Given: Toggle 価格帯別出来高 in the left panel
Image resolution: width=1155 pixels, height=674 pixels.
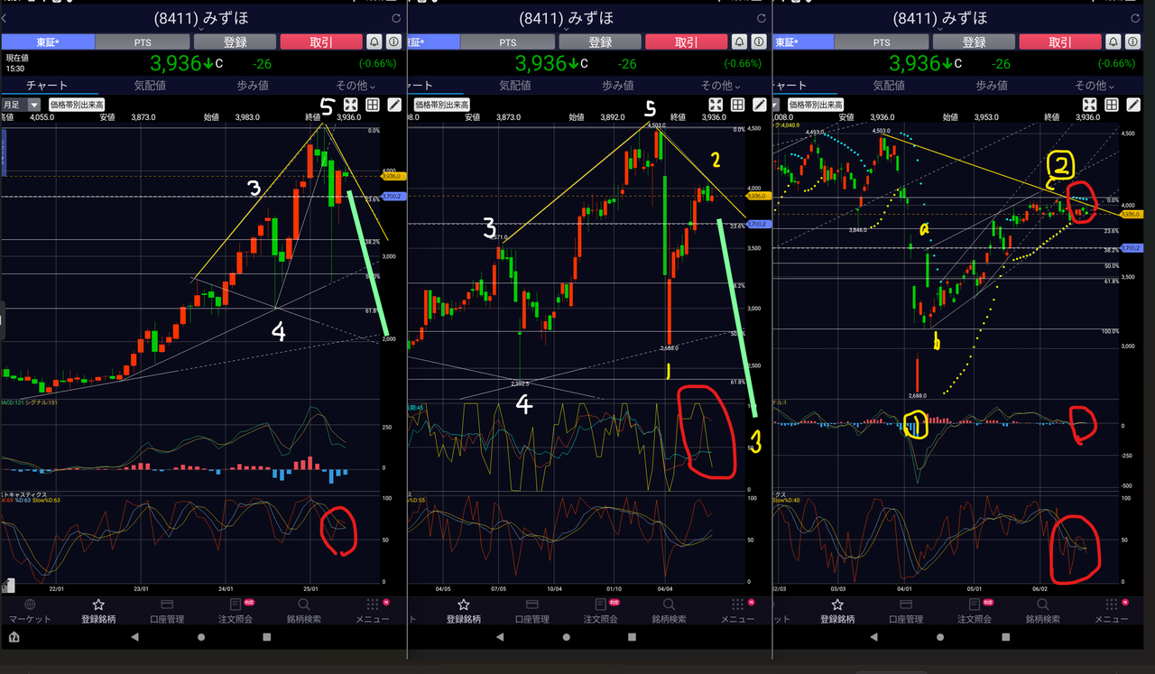Looking at the screenshot, I should pyautogui.click(x=77, y=105).
